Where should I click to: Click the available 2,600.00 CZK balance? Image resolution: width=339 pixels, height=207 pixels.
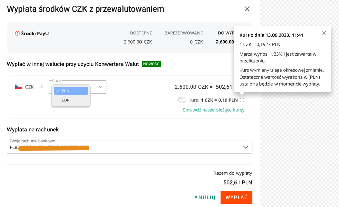coord(137,42)
